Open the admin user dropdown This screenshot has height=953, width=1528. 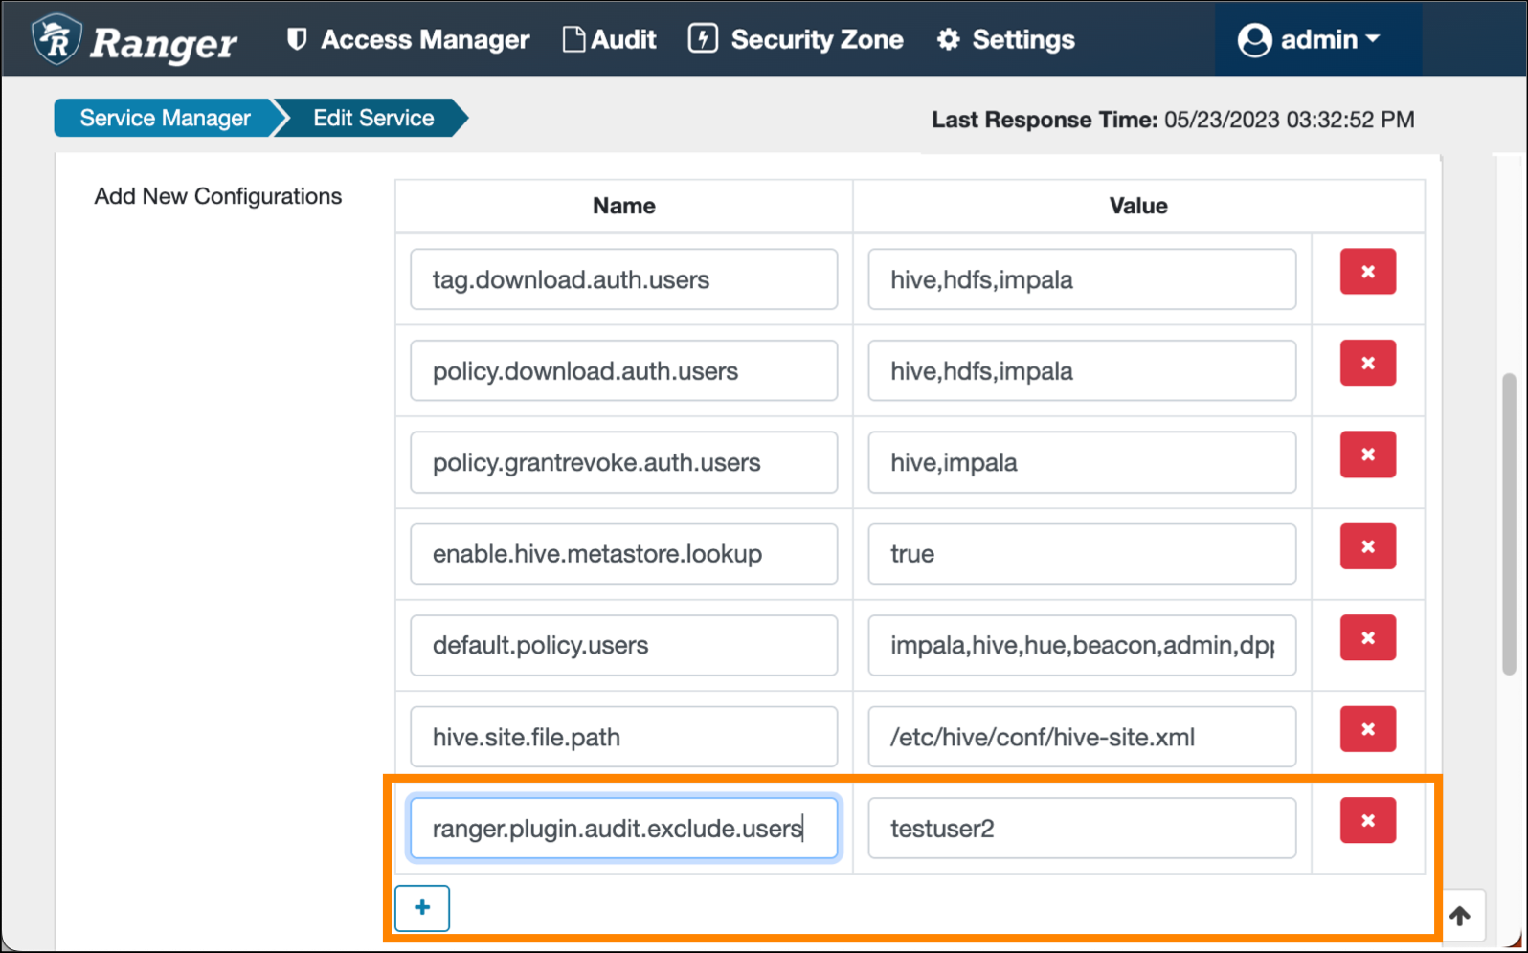point(1309,40)
